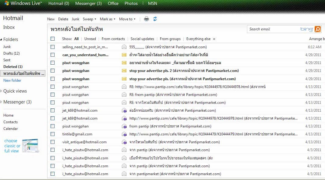Check the visit_antique@hotmail.com message checkbox

pyautogui.click(x=53, y=142)
